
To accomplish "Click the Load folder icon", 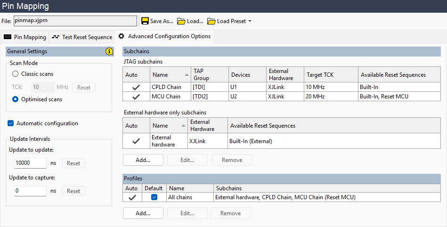I will pos(181,21).
